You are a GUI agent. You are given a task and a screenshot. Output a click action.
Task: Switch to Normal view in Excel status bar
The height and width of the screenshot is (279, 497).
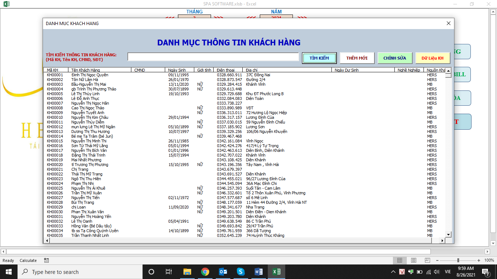coord(399,260)
